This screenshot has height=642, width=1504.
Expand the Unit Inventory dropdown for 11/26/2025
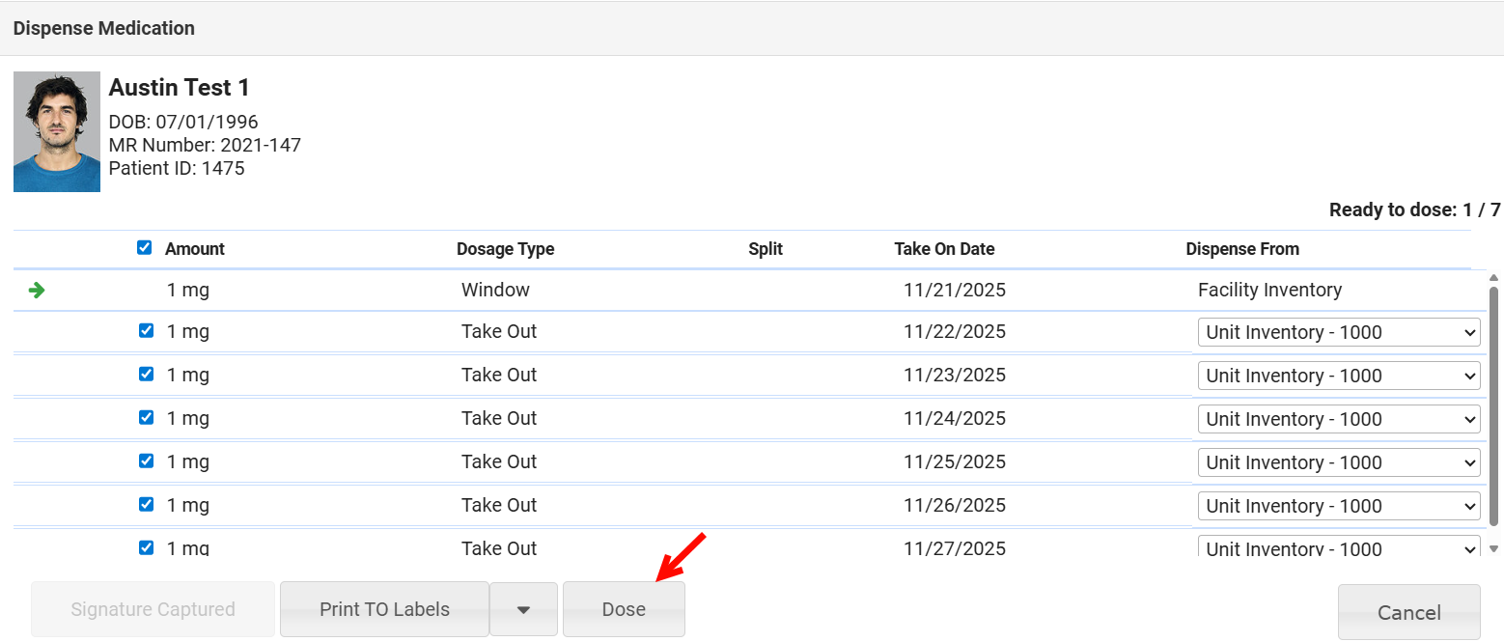(1338, 506)
